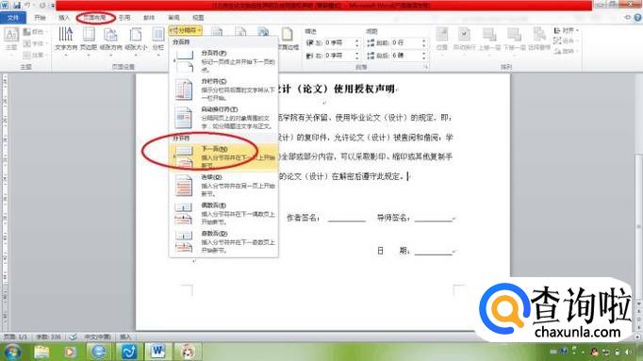Click the Save icon in quick access toolbar
The height and width of the screenshot is (361, 643).
coord(17,6)
